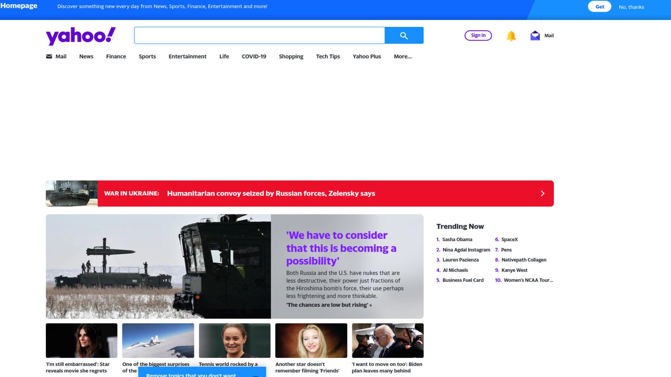Viewport: 671px width, 377px height.
Task: Read 'We have to consider' headline
Action: [x=341, y=248]
